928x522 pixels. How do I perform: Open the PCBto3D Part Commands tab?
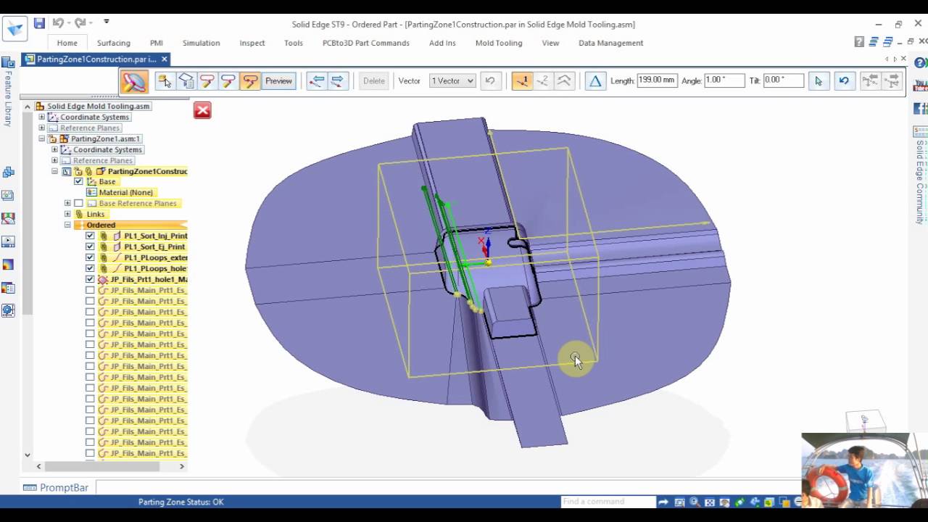(366, 43)
